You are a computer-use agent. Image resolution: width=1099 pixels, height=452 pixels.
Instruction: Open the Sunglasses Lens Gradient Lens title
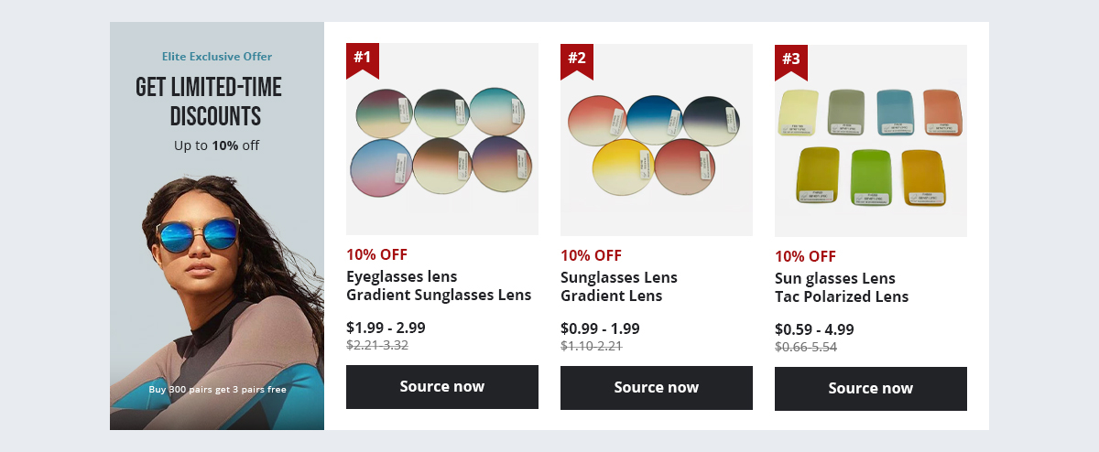[x=619, y=286]
